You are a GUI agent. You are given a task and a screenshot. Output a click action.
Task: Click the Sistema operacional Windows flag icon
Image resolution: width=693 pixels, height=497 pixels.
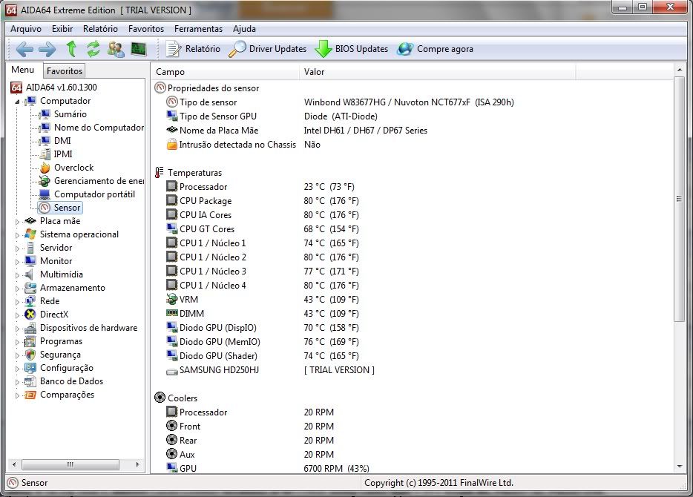tap(30, 234)
